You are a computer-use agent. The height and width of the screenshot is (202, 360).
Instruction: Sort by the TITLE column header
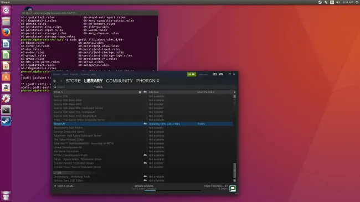[58, 92]
